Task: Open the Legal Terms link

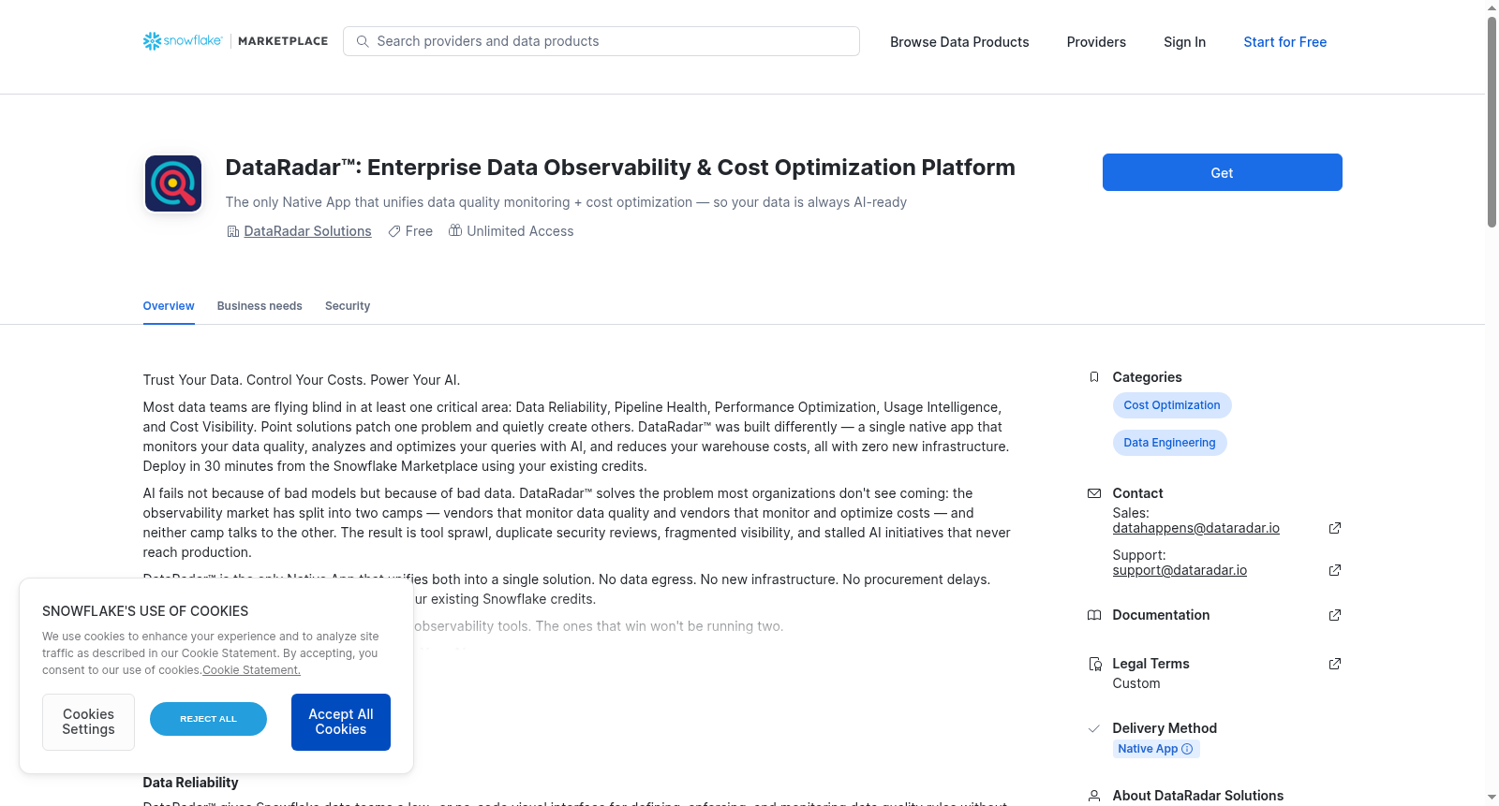Action: tap(1150, 664)
